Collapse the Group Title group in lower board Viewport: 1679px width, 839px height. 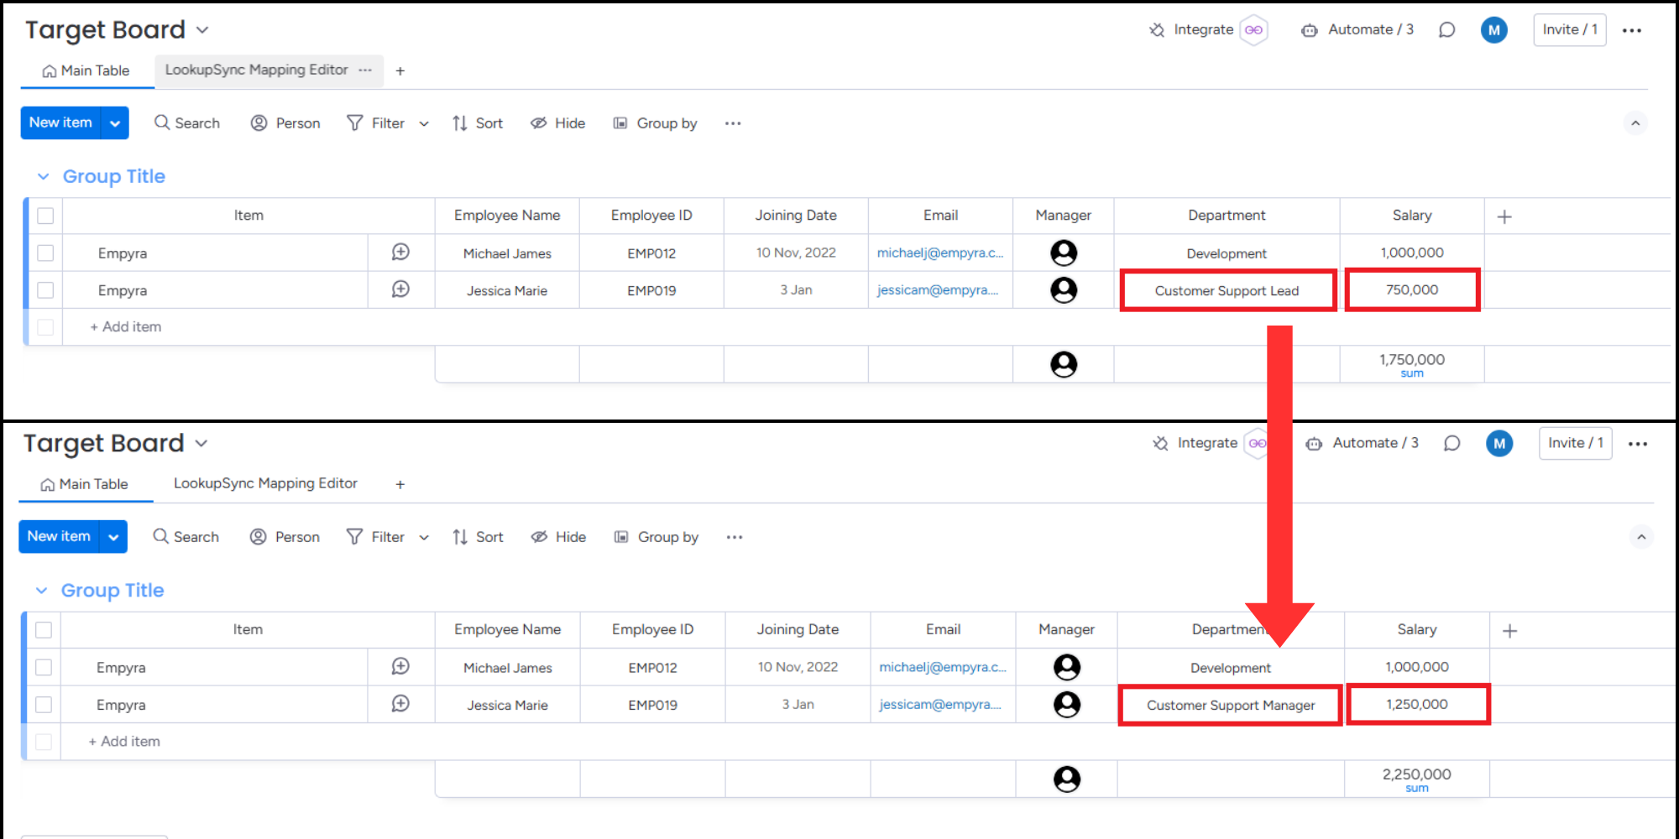pyautogui.click(x=41, y=591)
